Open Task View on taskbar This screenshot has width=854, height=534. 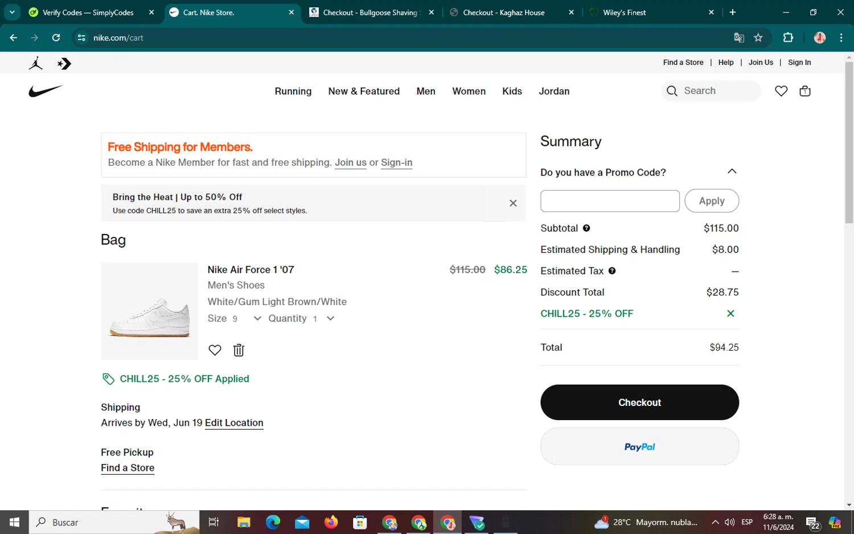[214, 522]
